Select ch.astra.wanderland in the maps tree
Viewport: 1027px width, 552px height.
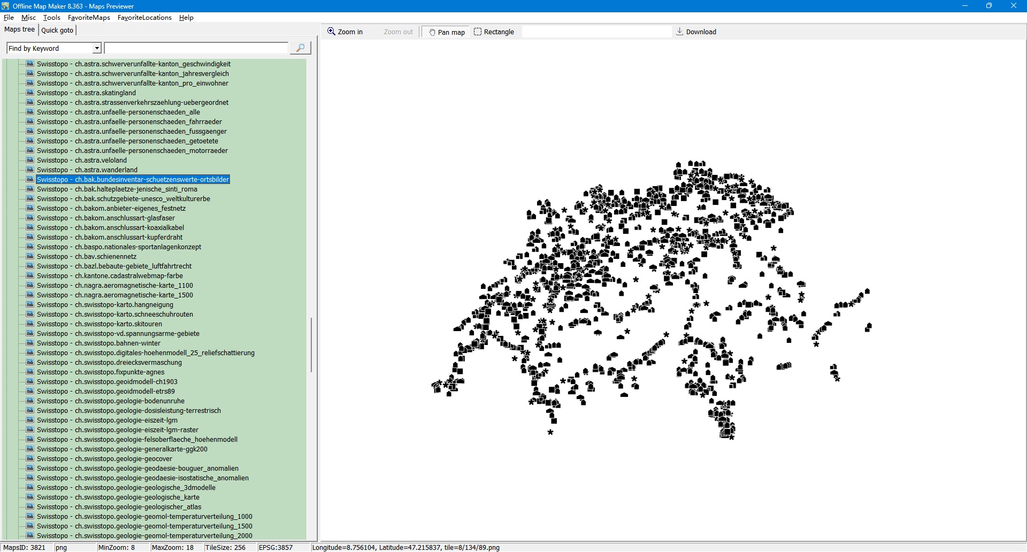pos(106,170)
